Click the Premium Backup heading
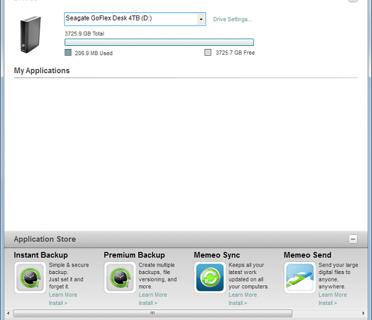Viewport: 372px width, 320px height. tap(135, 255)
